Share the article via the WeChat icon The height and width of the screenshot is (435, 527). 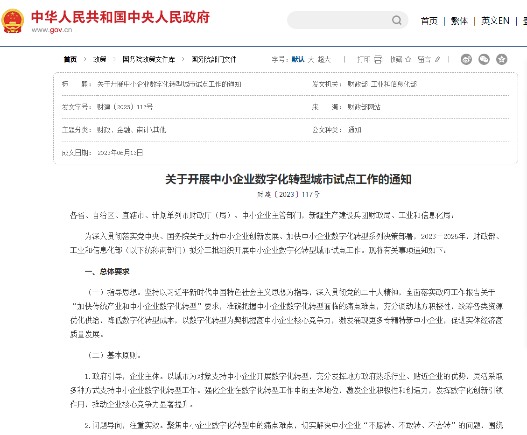tap(484, 59)
